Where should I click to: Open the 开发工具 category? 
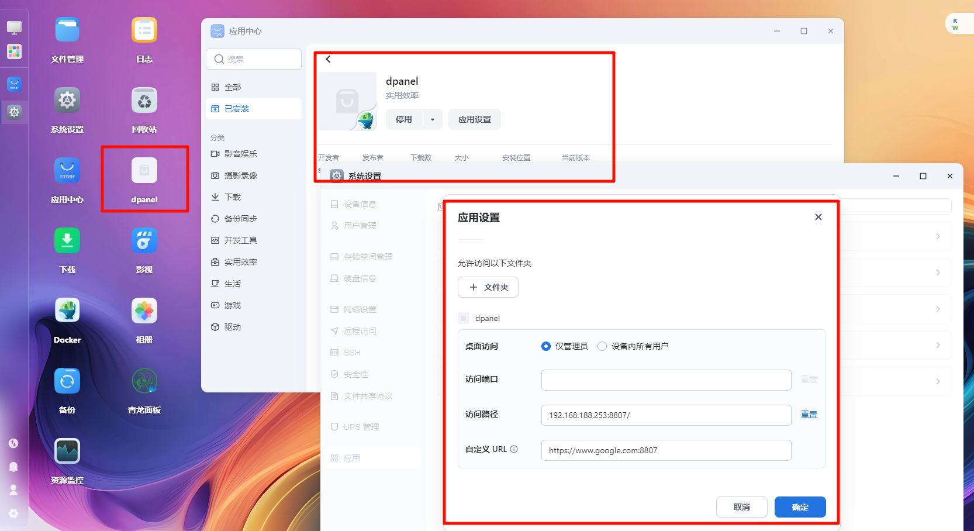click(x=240, y=240)
